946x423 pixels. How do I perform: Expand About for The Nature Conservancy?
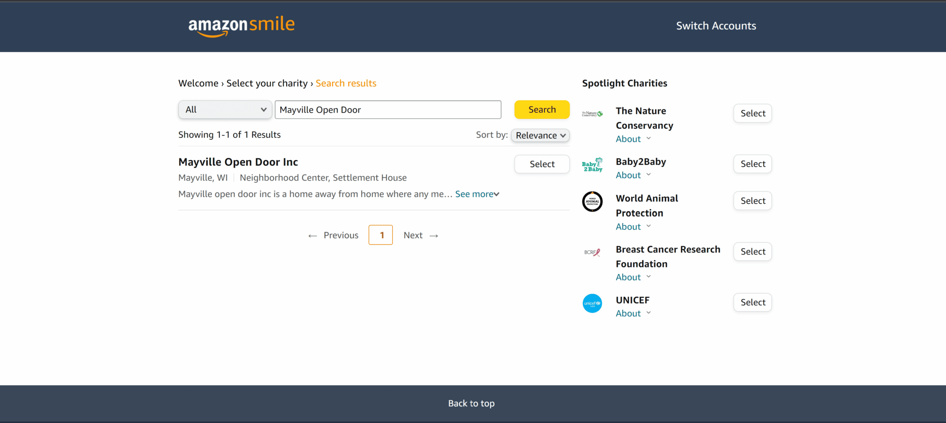[x=633, y=139]
